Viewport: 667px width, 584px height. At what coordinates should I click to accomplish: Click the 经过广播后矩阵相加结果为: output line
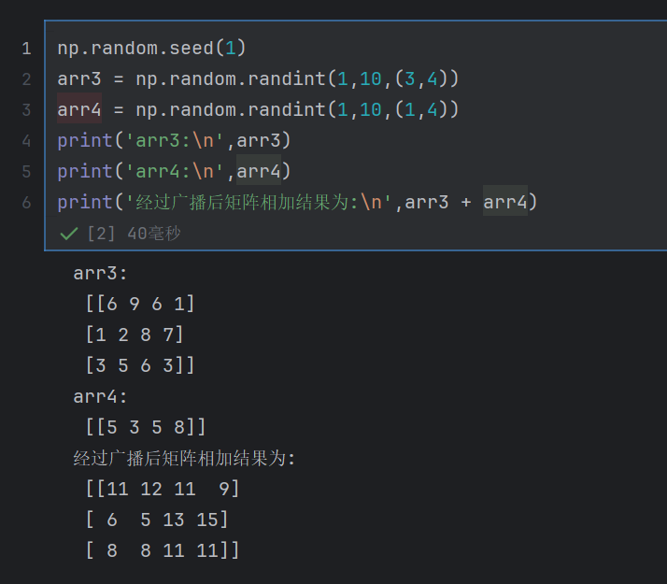[x=184, y=459]
